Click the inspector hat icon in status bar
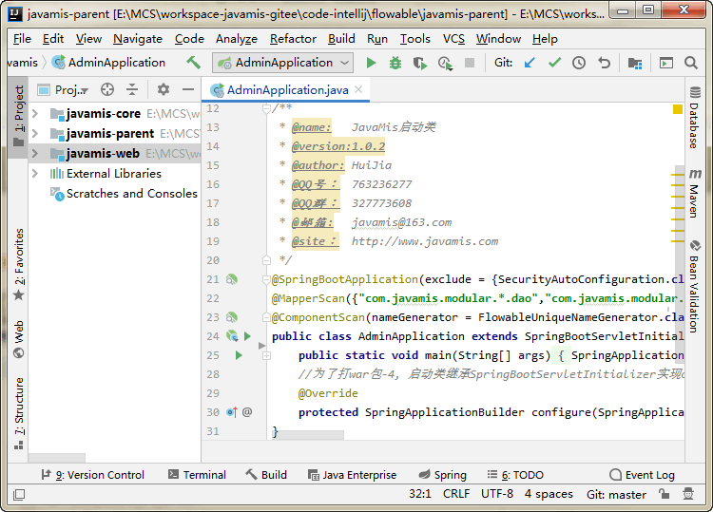The height and width of the screenshot is (512, 713). coord(688,494)
